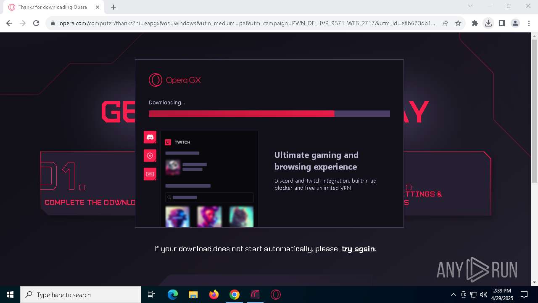Show hidden system tray icons
The height and width of the screenshot is (303, 538).
pos(453,295)
